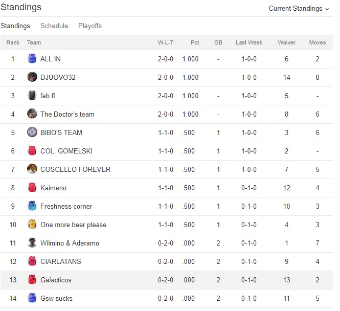Click the One more beer please jersey icon
The image size is (340, 311).
[x=32, y=225]
